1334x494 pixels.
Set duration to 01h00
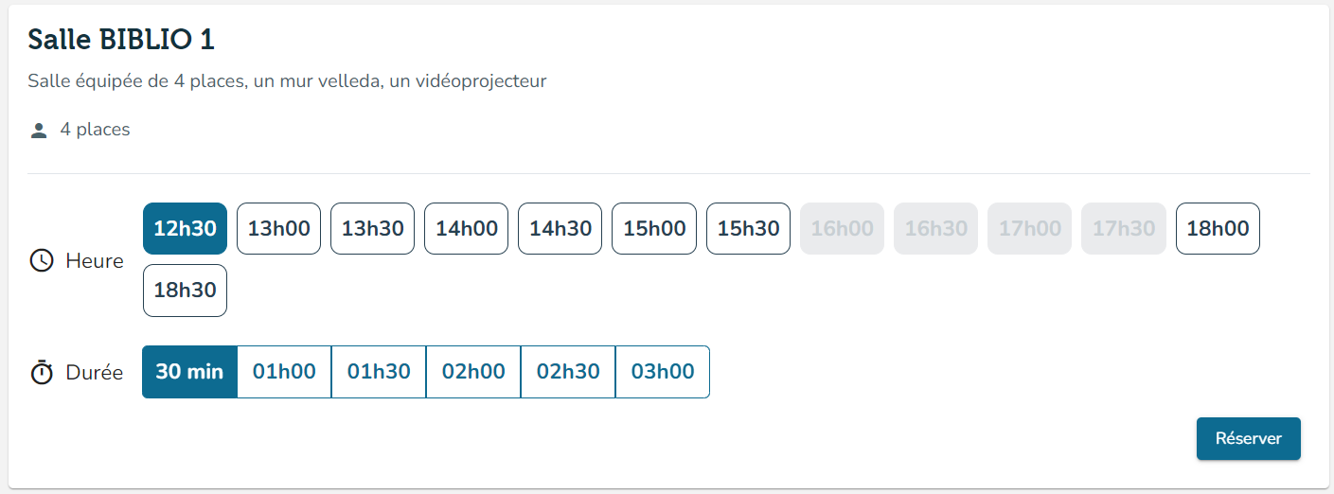tap(284, 372)
